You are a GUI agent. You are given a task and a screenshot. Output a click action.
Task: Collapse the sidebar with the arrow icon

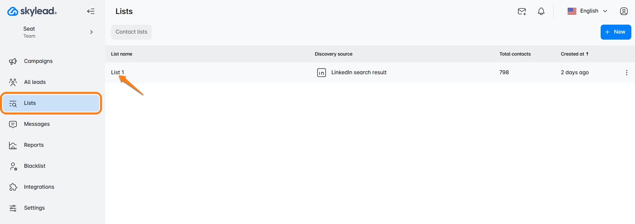coord(91,11)
